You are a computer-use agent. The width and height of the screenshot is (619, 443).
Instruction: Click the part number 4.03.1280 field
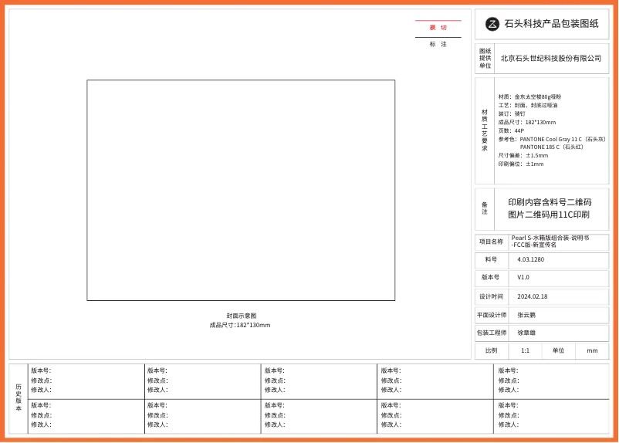tap(531, 260)
